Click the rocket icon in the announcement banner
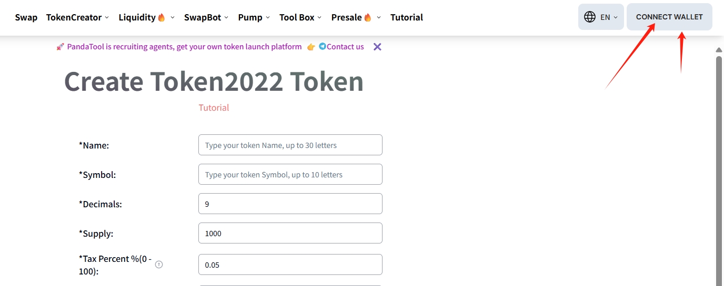724x286 pixels. pyautogui.click(x=61, y=47)
